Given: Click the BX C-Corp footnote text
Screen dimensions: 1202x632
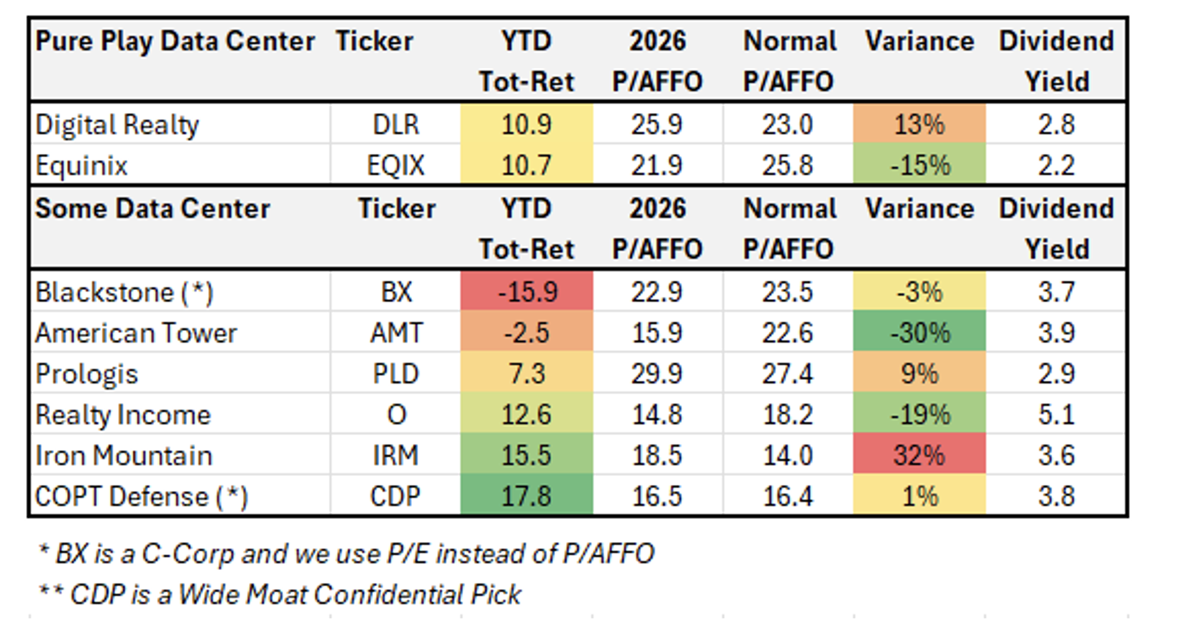Looking at the screenshot, I should click(346, 554).
